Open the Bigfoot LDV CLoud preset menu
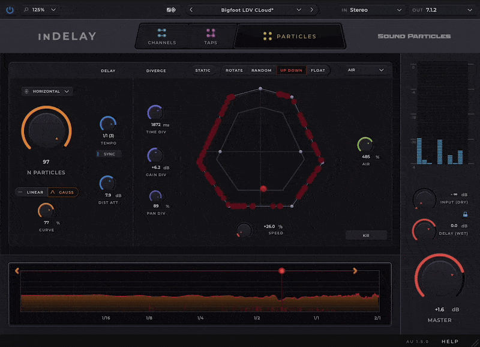Image resolution: width=480 pixels, height=347 pixels. coord(247,10)
